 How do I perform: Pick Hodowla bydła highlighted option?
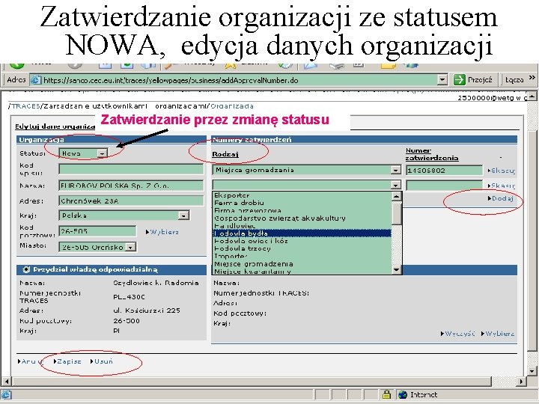click(302, 233)
